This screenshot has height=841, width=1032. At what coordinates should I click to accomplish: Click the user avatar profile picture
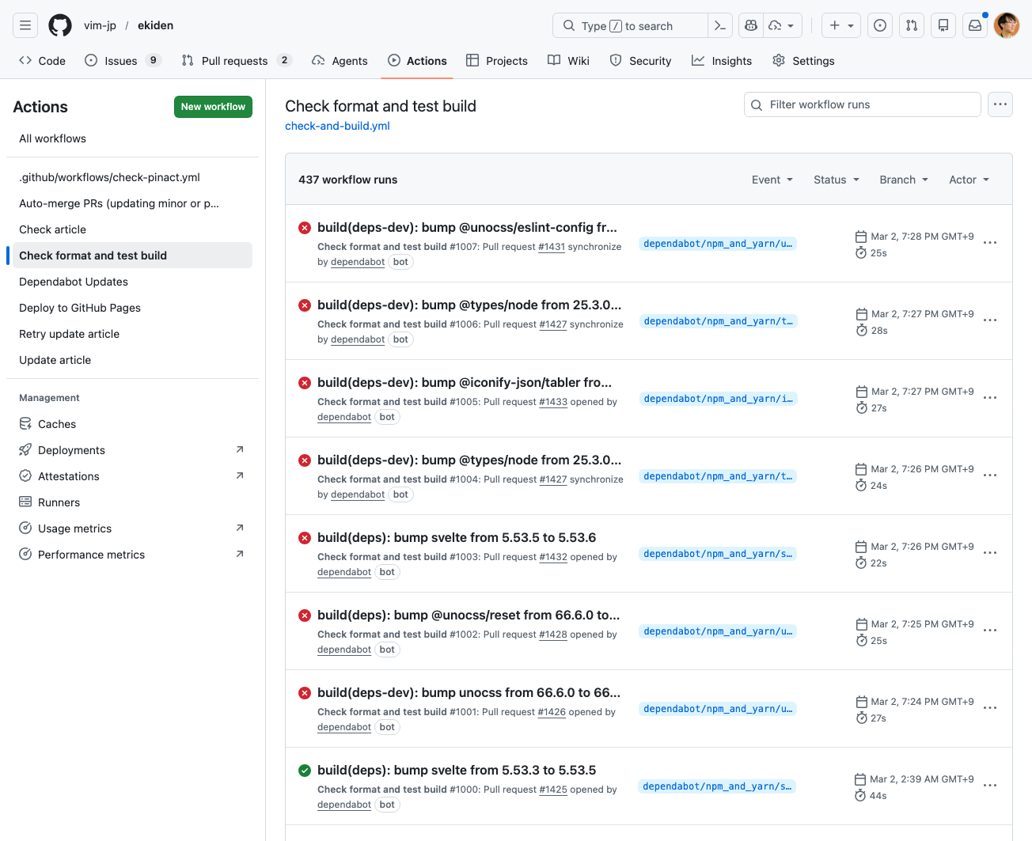click(1007, 25)
